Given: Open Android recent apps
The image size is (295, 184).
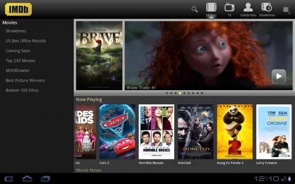Looking at the screenshot, I should tap(45, 179).
